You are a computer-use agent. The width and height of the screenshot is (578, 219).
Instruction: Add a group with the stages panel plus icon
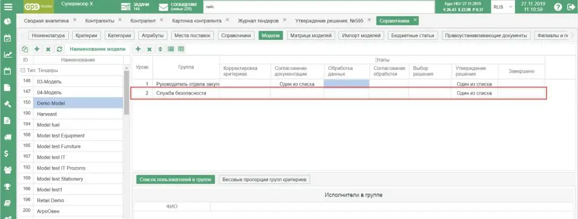coord(138,49)
